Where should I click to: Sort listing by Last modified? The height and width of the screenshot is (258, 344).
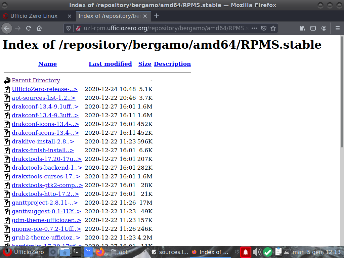[x=110, y=64]
